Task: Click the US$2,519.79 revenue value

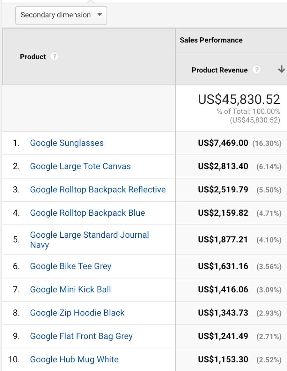Action: coord(223,189)
